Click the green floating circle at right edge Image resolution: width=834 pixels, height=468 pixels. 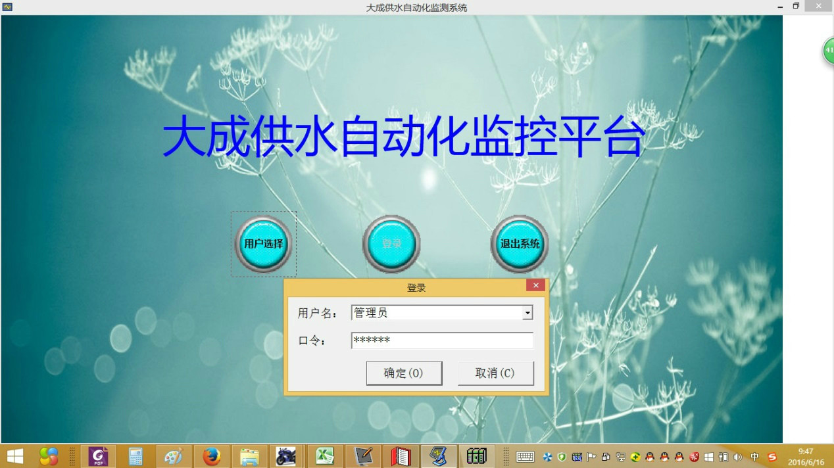[828, 51]
